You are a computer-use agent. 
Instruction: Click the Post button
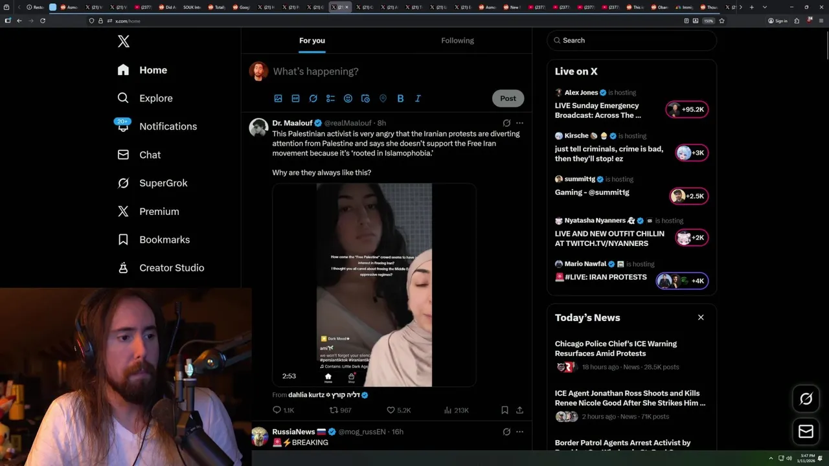[x=508, y=98]
